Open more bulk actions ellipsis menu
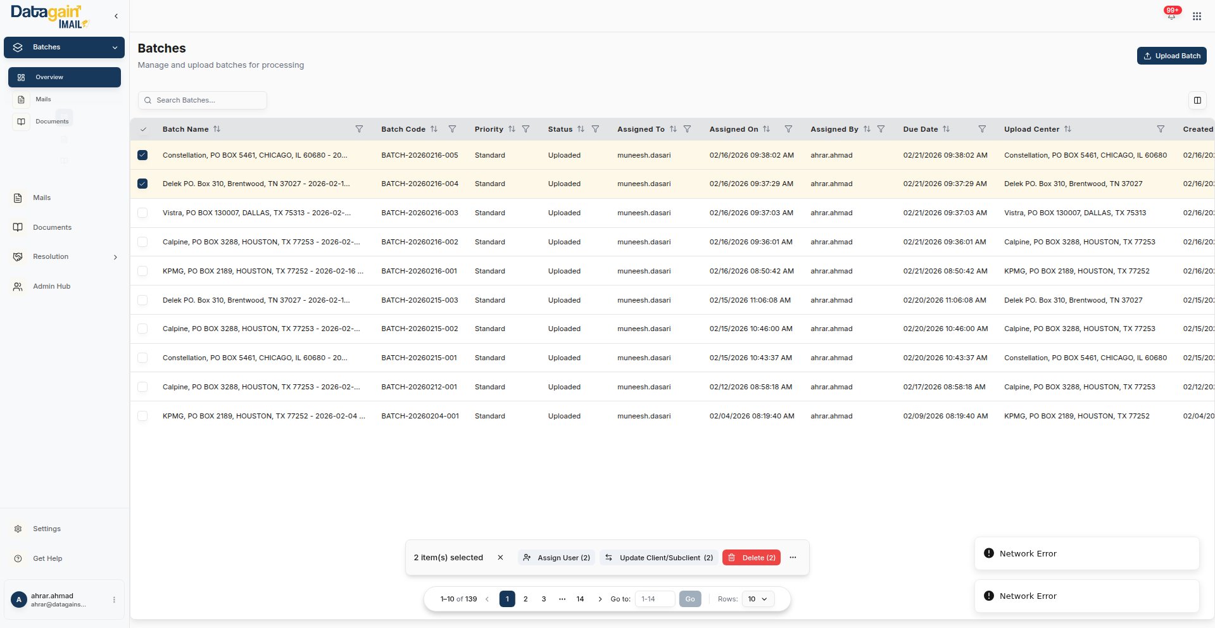The image size is (1215, 628). (x=793, y=558)
